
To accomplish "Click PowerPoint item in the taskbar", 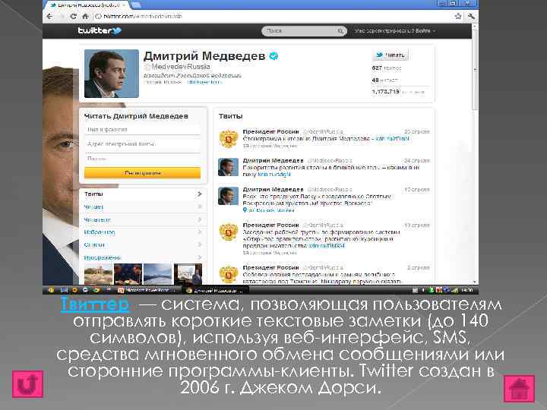I will tap(148, 290).
